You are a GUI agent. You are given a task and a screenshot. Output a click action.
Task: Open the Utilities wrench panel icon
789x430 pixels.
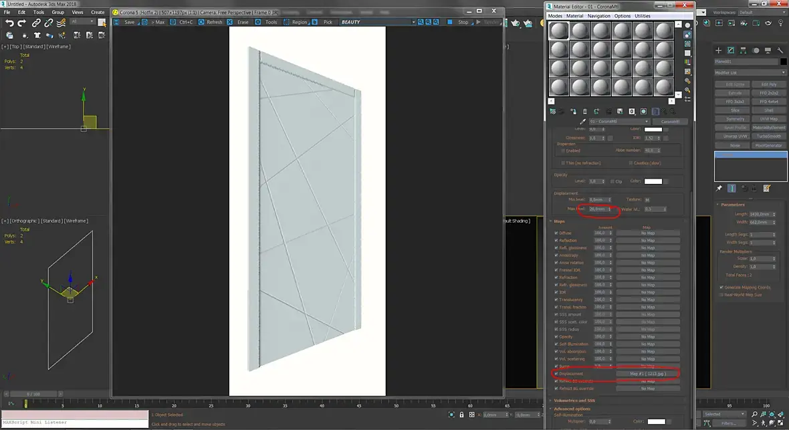pos(780,50)
